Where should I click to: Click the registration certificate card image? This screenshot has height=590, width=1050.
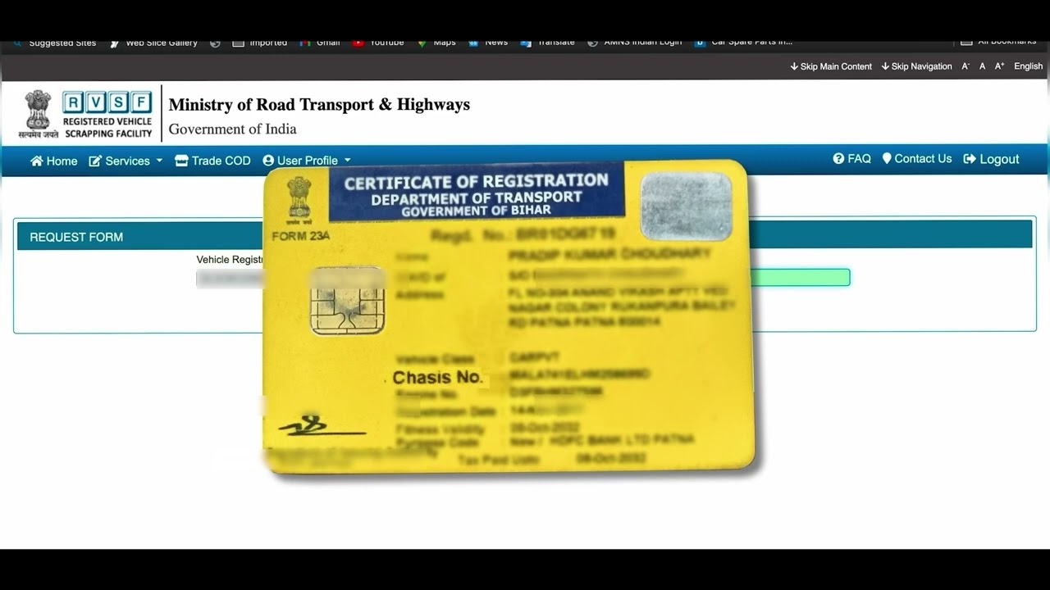point(508,315)
